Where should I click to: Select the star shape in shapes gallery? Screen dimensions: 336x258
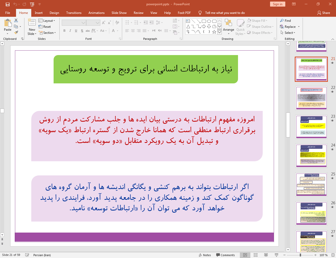coord(214,32)
